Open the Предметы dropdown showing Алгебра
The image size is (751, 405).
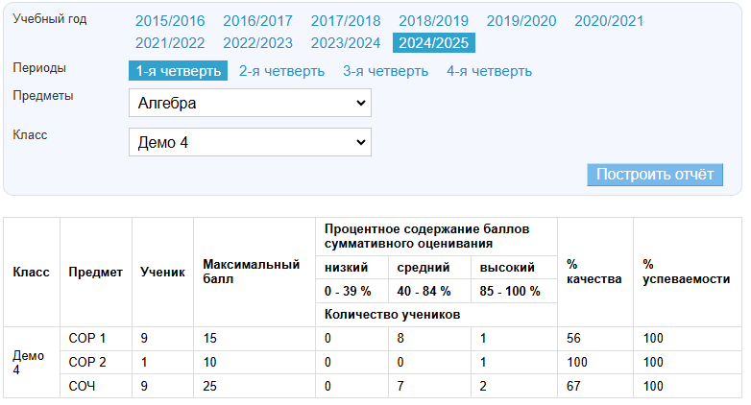[250, 103]
